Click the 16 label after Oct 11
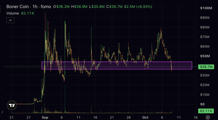Viewport: 218px width, 120px height. pyautogui.click(x=195, y=117)
